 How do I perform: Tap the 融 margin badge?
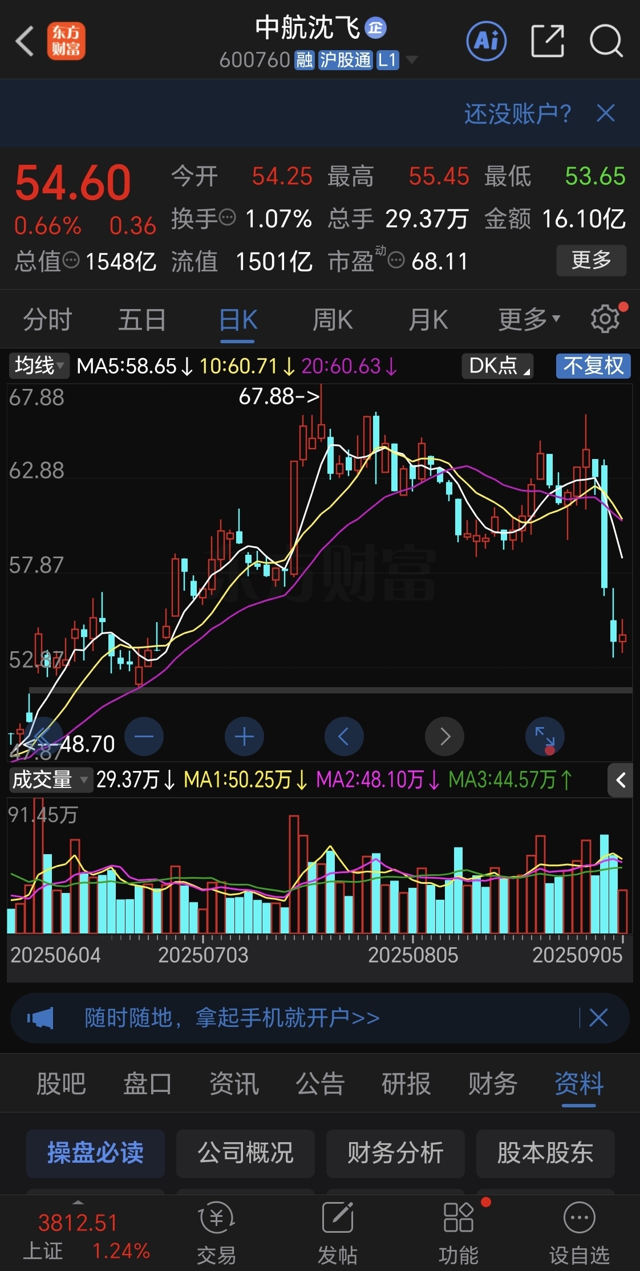[305, 60]
